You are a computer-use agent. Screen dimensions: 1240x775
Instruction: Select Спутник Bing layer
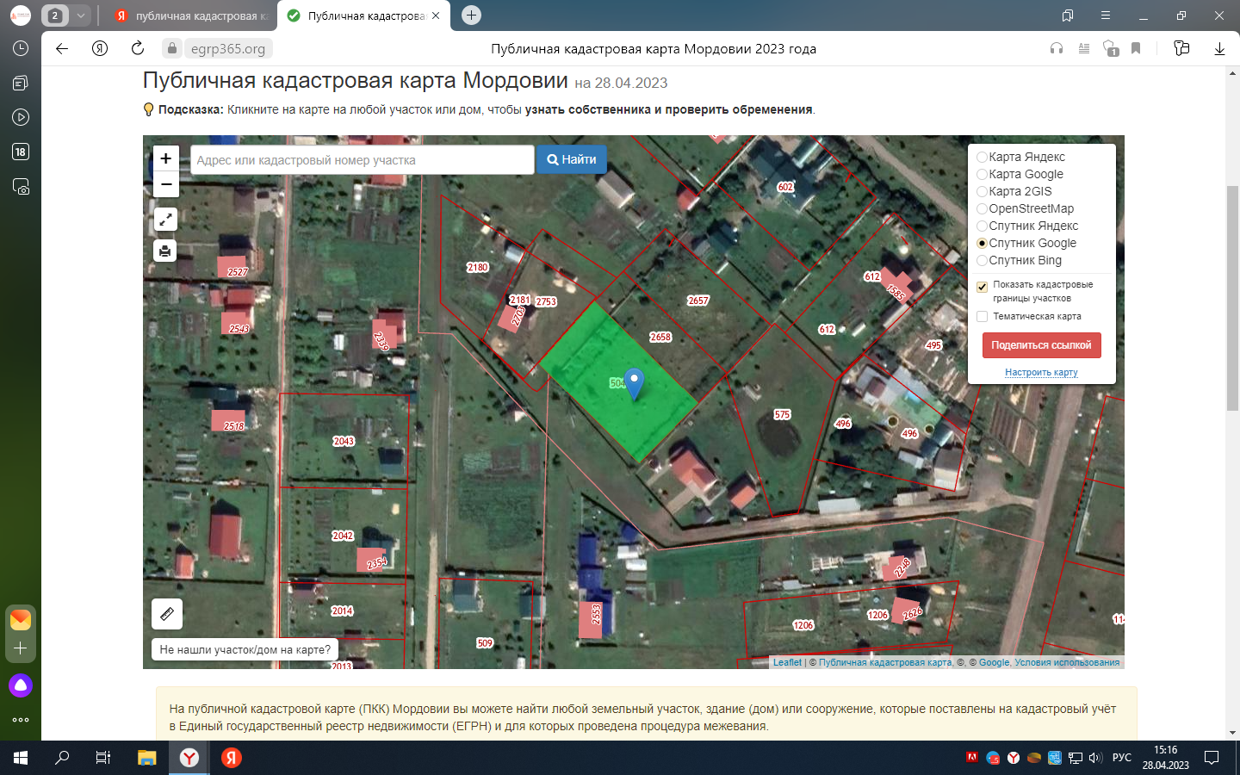1020,260
